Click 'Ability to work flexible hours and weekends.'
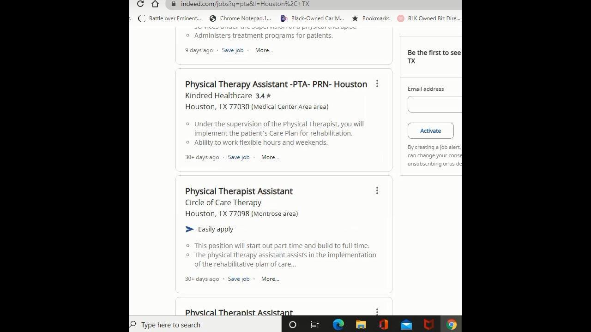This screenshot has height=332, width=591. click(261, 142)
